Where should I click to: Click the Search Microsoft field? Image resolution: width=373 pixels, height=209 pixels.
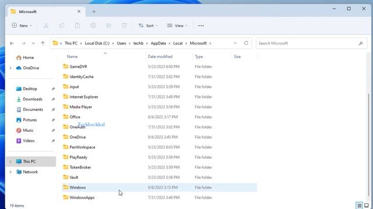click(311, 44)
